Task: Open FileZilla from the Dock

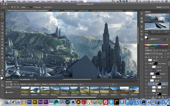Action: 106,102
